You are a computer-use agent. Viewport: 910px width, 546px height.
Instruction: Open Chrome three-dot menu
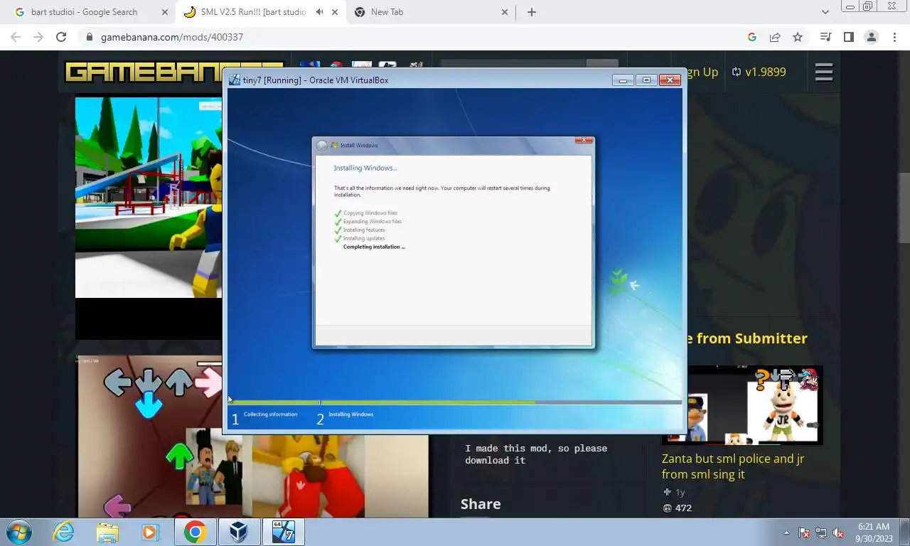894,37
